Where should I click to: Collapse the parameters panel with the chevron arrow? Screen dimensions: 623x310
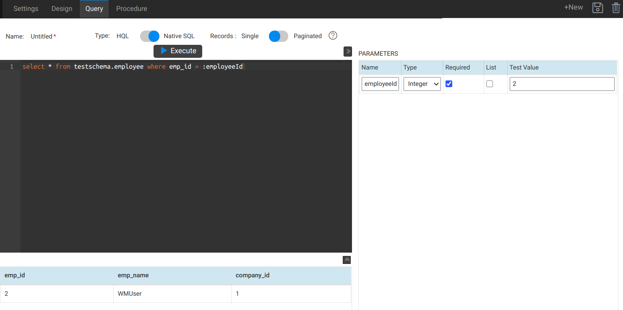[x=348, y=51]
